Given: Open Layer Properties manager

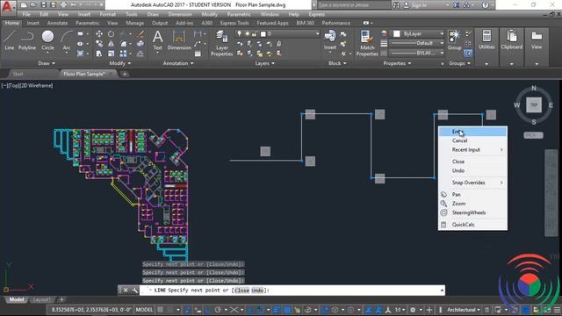Looking at the screenshot, I should pyautogui.click(x=222, y=43).
